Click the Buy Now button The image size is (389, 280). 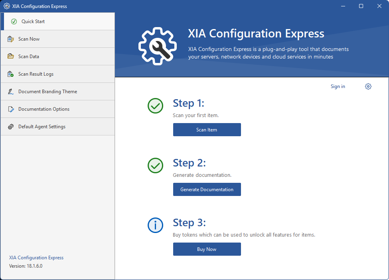click(207, 249)
